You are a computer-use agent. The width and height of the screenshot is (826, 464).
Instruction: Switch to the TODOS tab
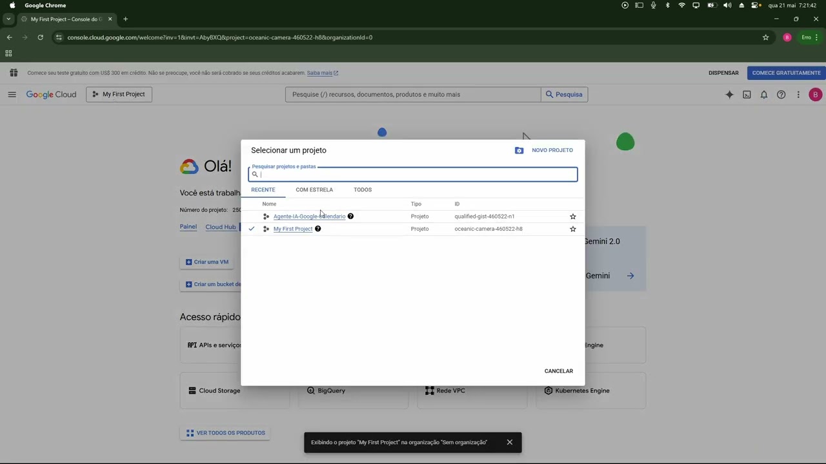pos(363,189)
